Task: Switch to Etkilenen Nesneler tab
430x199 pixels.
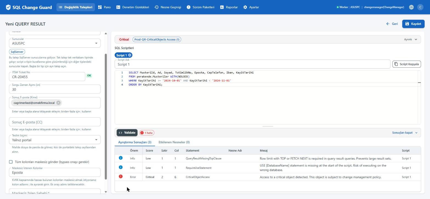Action: tap(174, 142)
